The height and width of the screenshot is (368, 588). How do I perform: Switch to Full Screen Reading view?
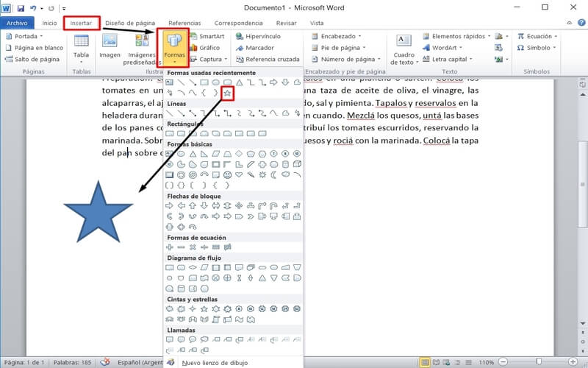pos(436,362)
